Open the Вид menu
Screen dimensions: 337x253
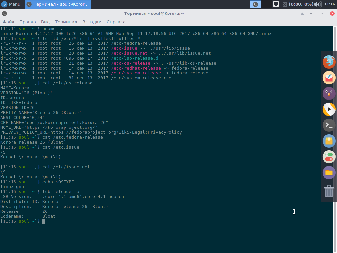tap(45, 22)
